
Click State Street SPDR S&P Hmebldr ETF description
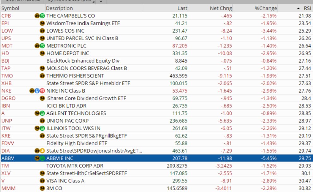coord(88,83)
